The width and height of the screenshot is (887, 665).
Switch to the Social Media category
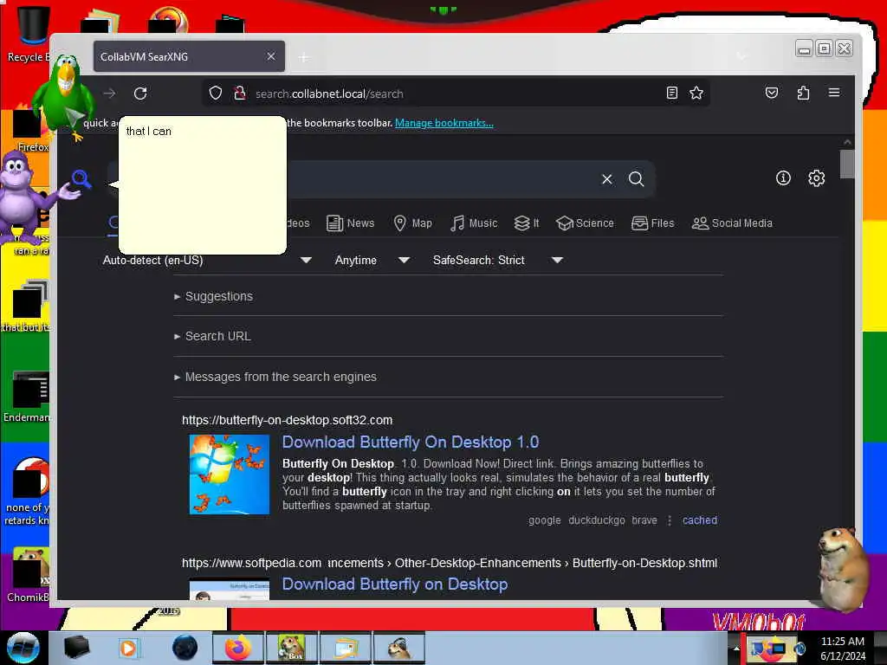tap(732, 223)
